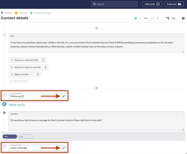Open options menu for Send an e-mail to CSM

[43, 60]
